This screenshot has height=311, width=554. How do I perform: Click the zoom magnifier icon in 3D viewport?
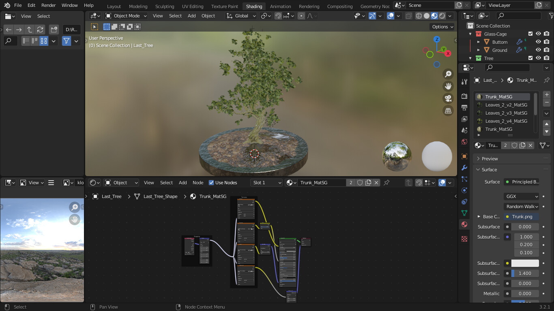pos(448,74)
